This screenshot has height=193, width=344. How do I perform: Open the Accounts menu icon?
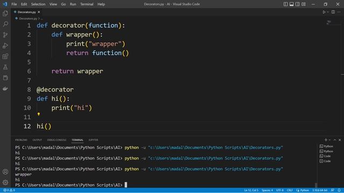(5, 172)
